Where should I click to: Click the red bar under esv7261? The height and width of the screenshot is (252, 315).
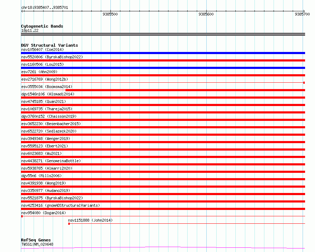tap(163, 75)
